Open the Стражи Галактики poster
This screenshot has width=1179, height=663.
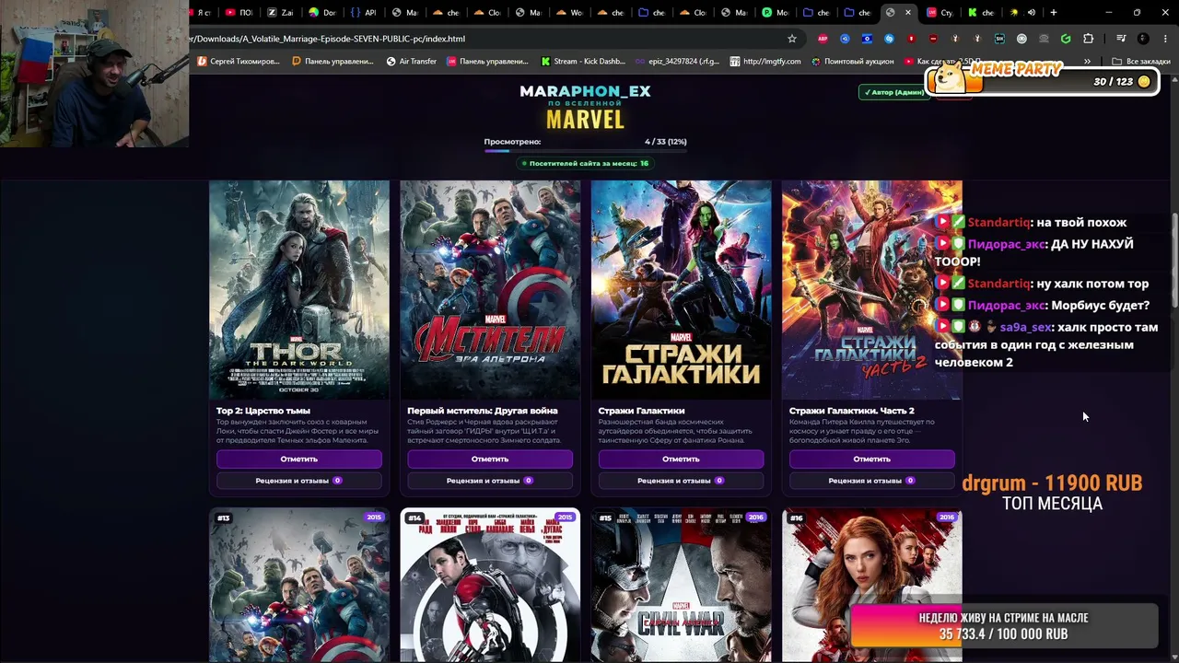coord(681,289)
